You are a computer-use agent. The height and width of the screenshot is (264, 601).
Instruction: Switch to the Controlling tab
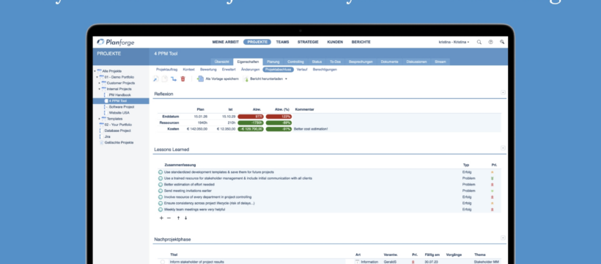tap(295, 62)
